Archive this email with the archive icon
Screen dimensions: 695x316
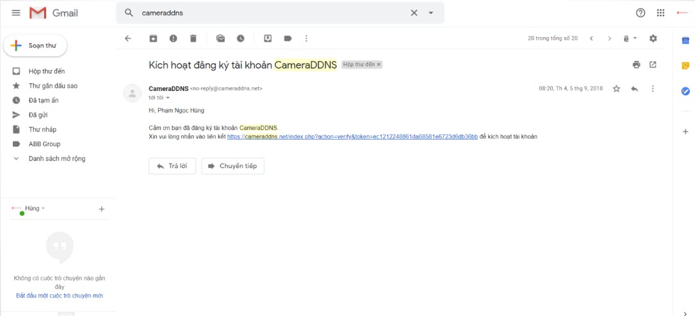click(153, 38)
